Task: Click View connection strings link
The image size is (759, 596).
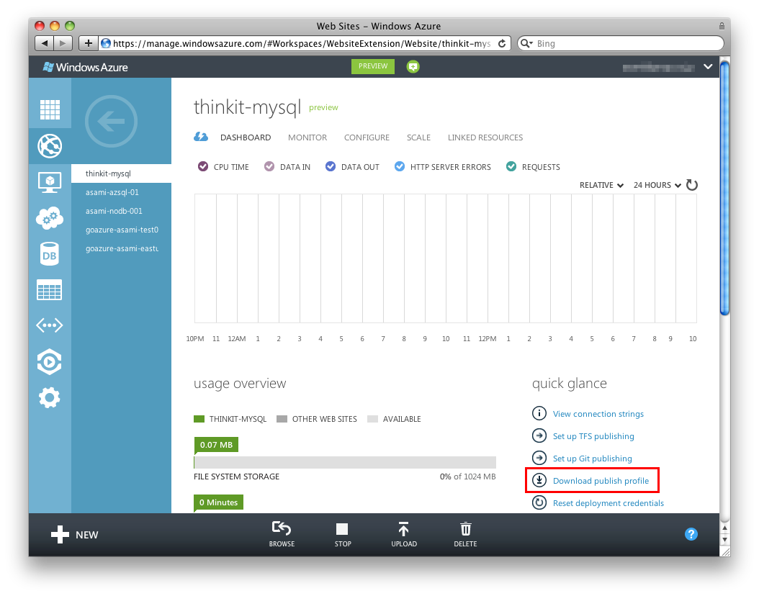Action: point(598,414)
